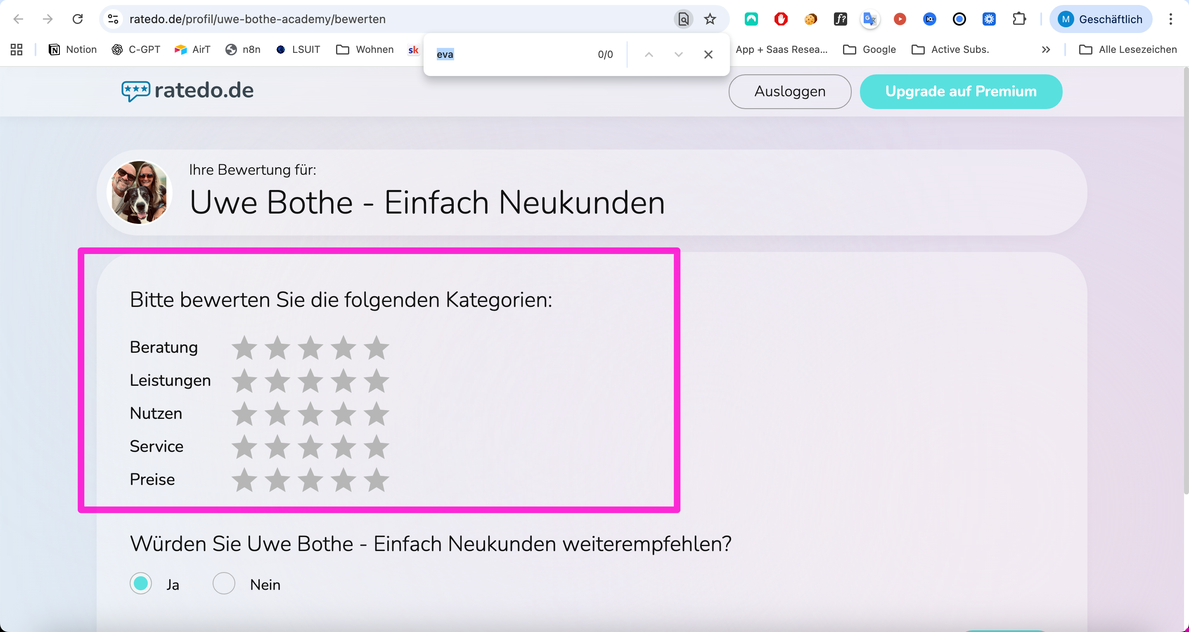Rate Preise with one star
Image resolution: width=1189 pixels, height=632 pixels.
(244, 480)
